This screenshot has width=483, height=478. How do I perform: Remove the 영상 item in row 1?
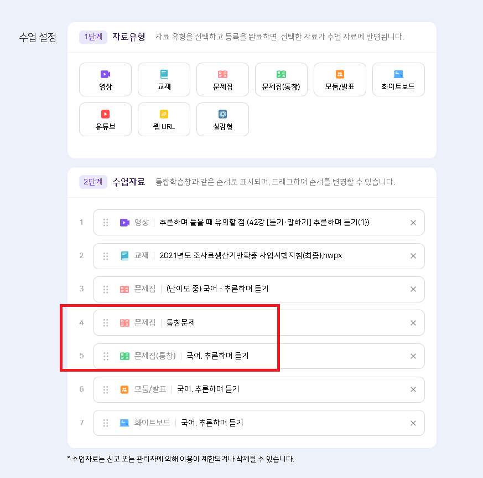tap(413, 223)
